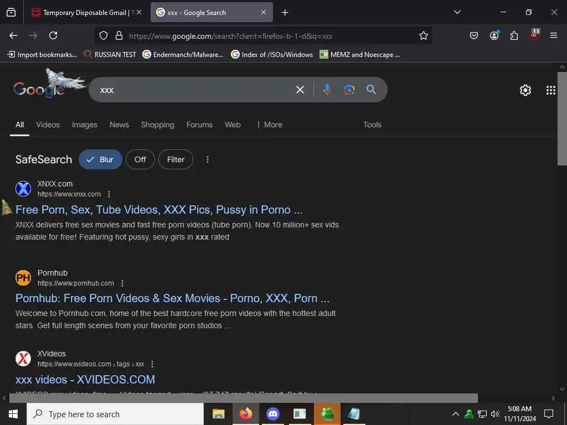567x425 pixels.
Task: Open a new browser tab
Action: [285, 13]
